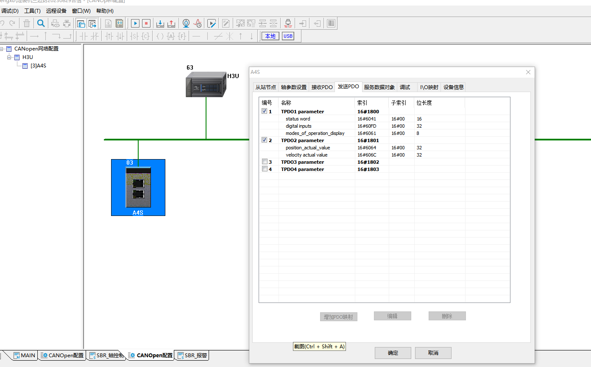The height and width of the screenshot is (367, 591).
Task: Uncheck the TPDO1 parameter checkbox
Action: click(x=265, y=111)
